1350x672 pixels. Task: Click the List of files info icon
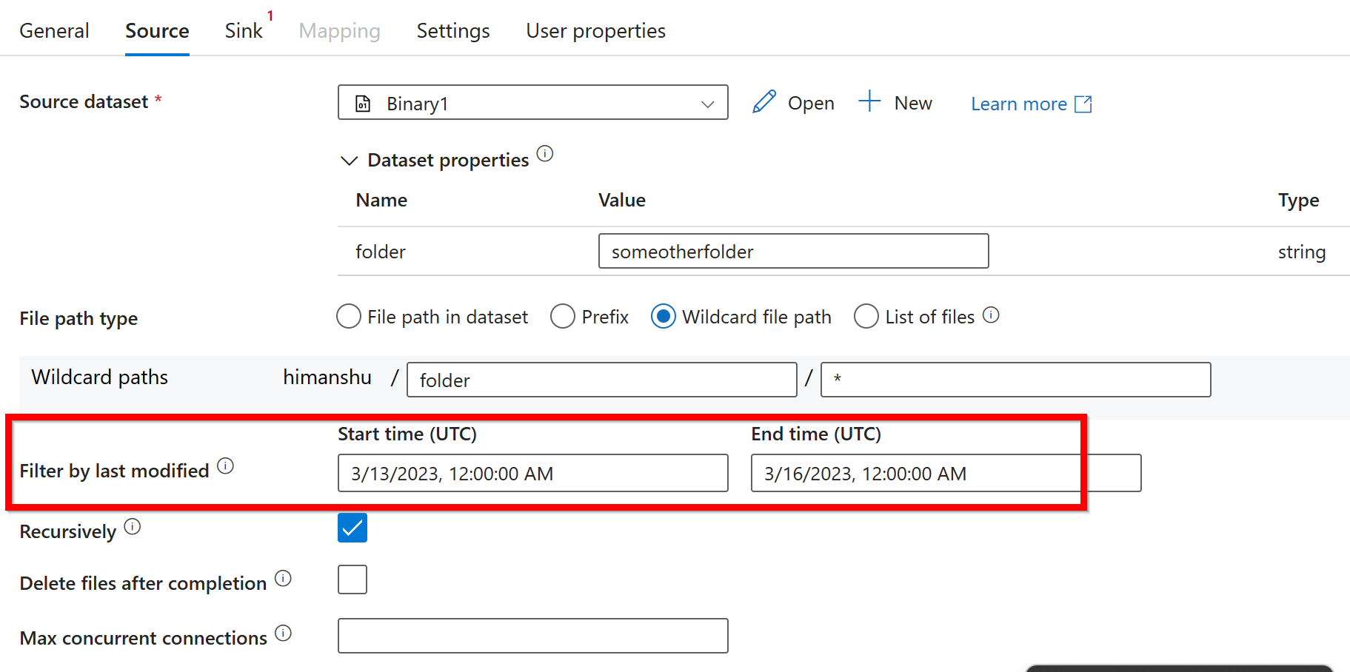(992, 315)
